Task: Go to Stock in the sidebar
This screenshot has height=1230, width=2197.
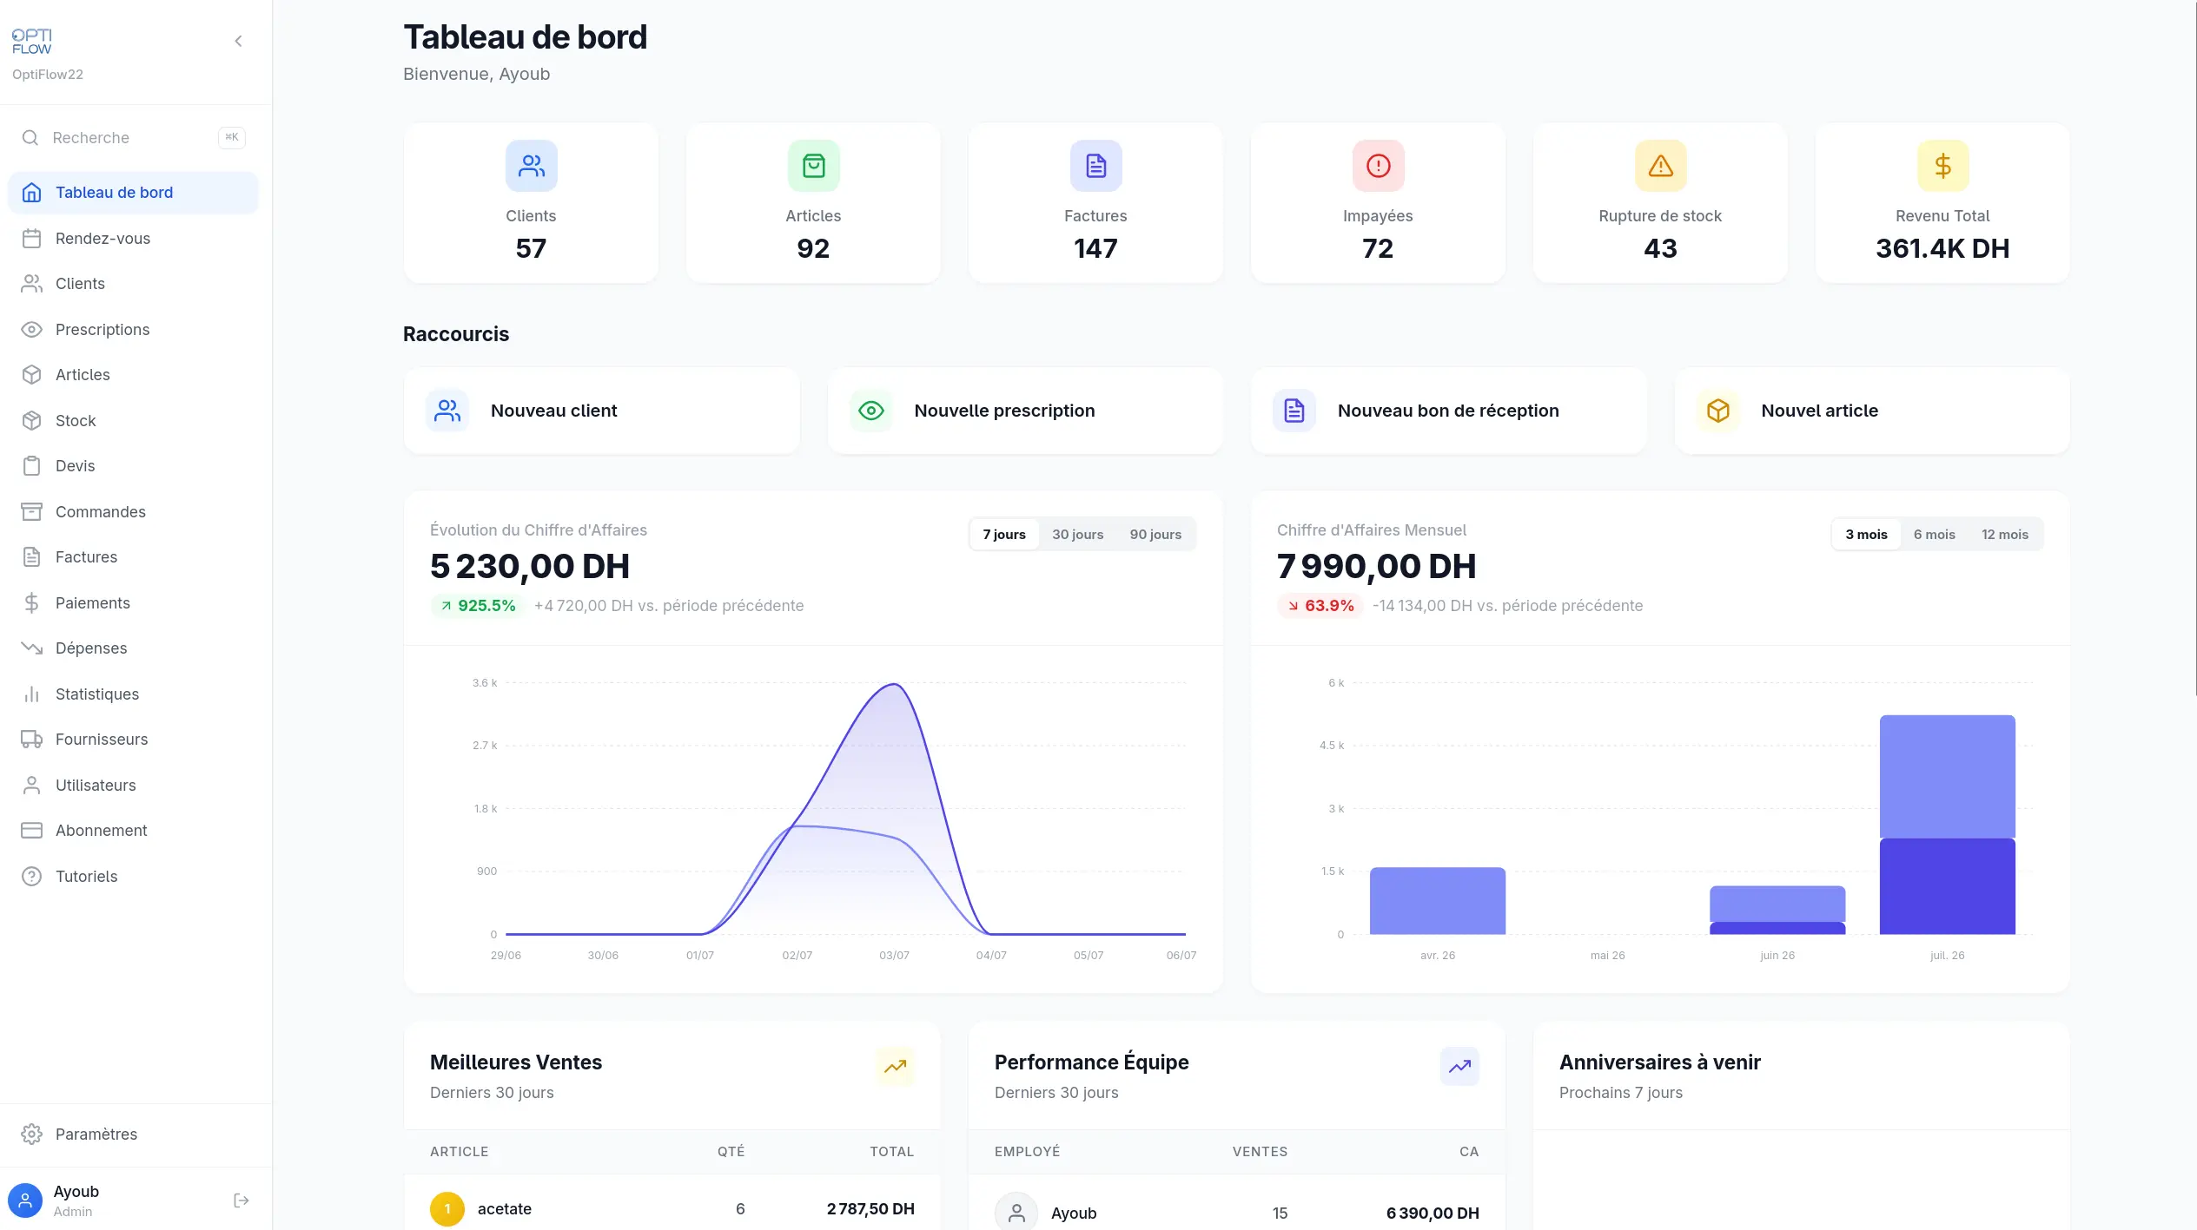Action: [133, 420]
